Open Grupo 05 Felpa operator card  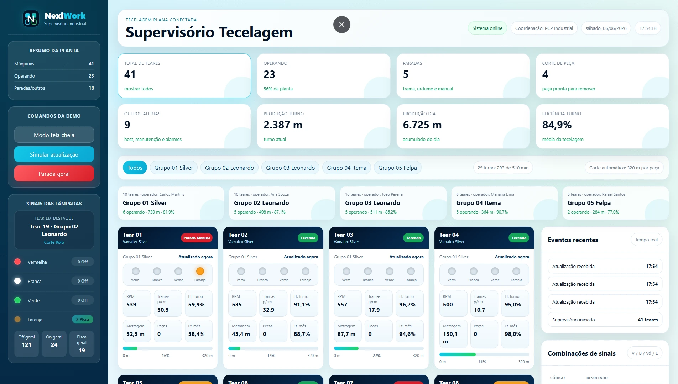pos(616,203)
